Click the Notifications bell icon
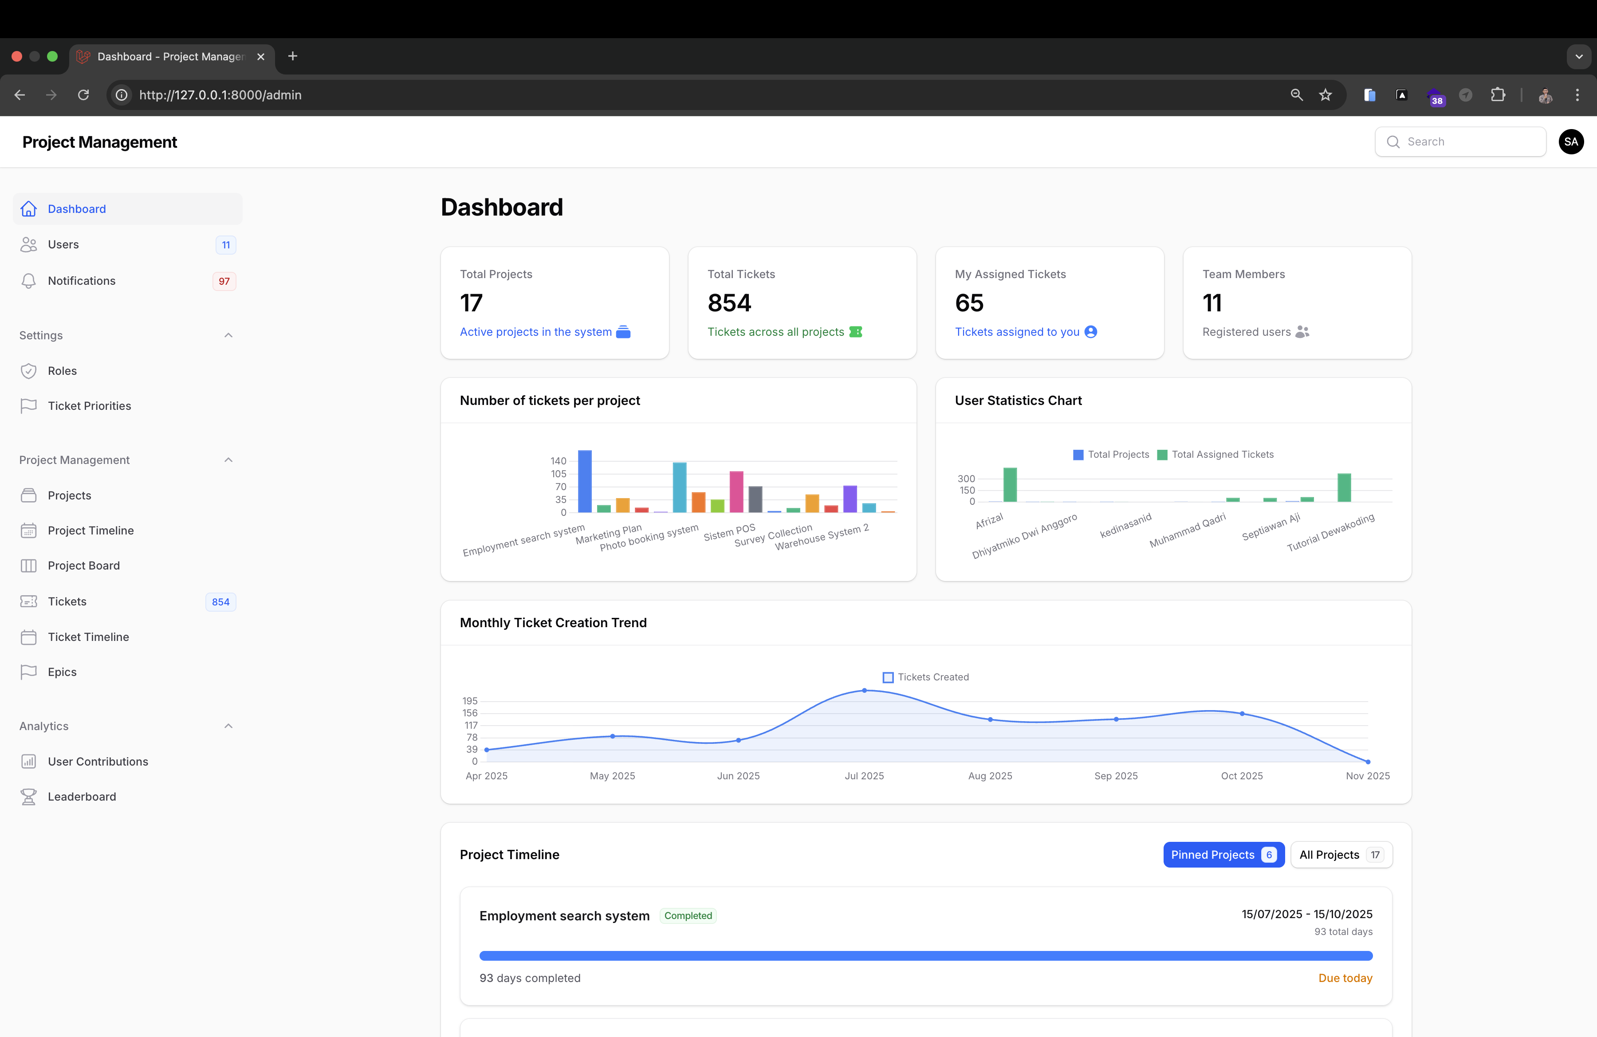The height and width of the screenshot is (1037, 1597). (28, 281)
